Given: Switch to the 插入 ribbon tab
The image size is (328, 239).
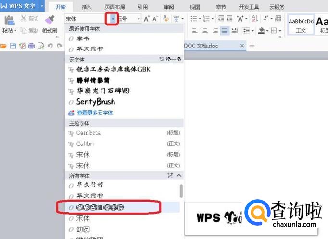Looking at the screenshot, I should (87, 7).
